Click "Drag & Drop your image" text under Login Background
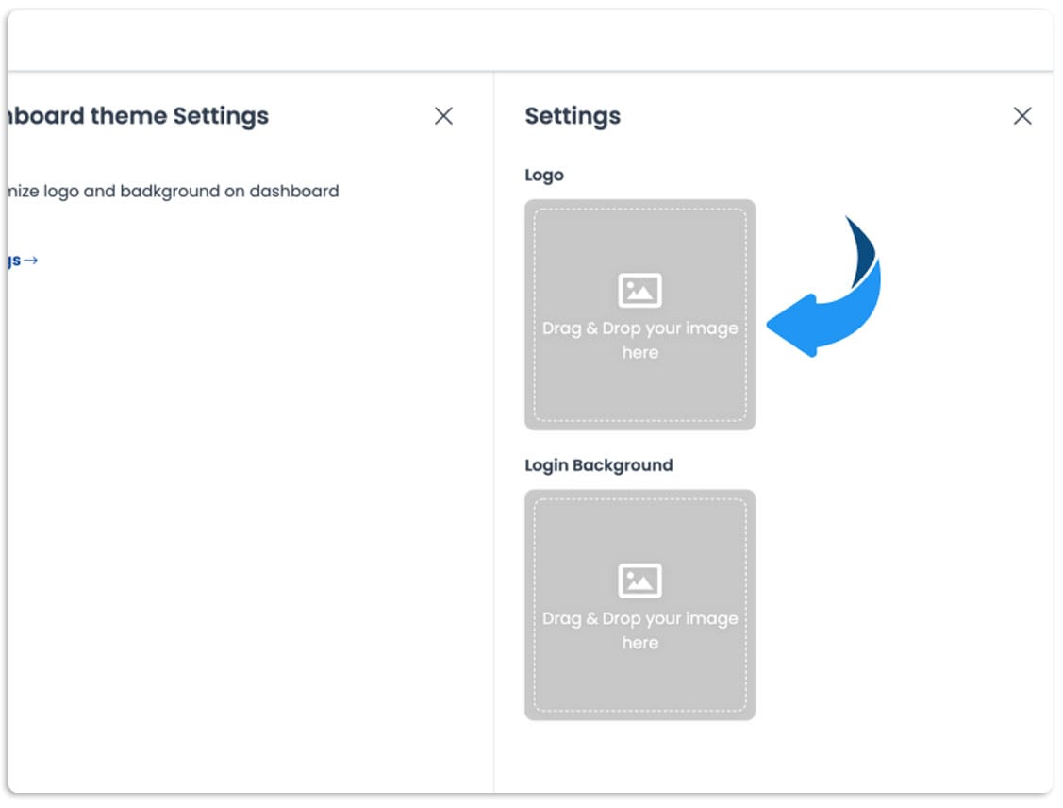Screen dimensions: 1063x808 639,618
